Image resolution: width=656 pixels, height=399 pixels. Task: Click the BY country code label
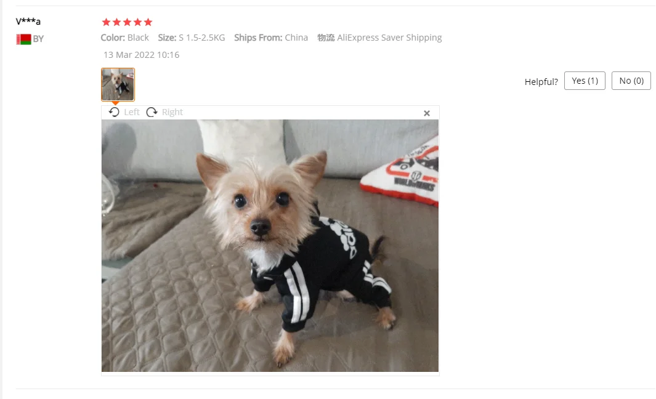38,39
